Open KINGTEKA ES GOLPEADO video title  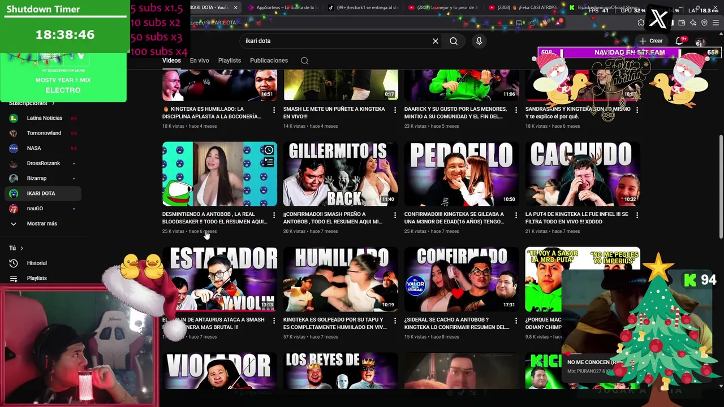click(x=335, y=323)
